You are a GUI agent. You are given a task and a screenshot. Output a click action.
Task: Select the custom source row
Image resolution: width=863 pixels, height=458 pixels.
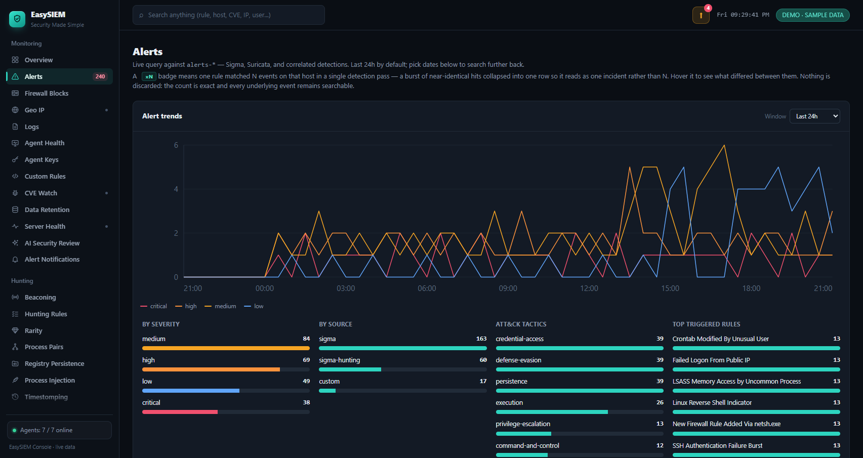(x=402, y=385)
